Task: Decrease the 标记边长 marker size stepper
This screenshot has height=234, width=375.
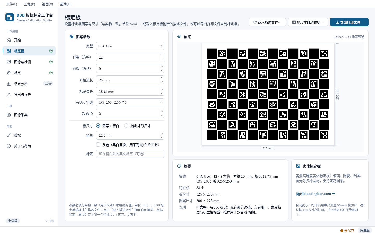Action: (x=162, y=94)
